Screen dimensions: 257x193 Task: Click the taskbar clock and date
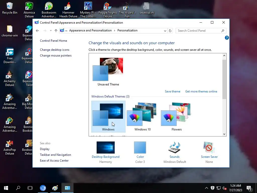point(235,188)
